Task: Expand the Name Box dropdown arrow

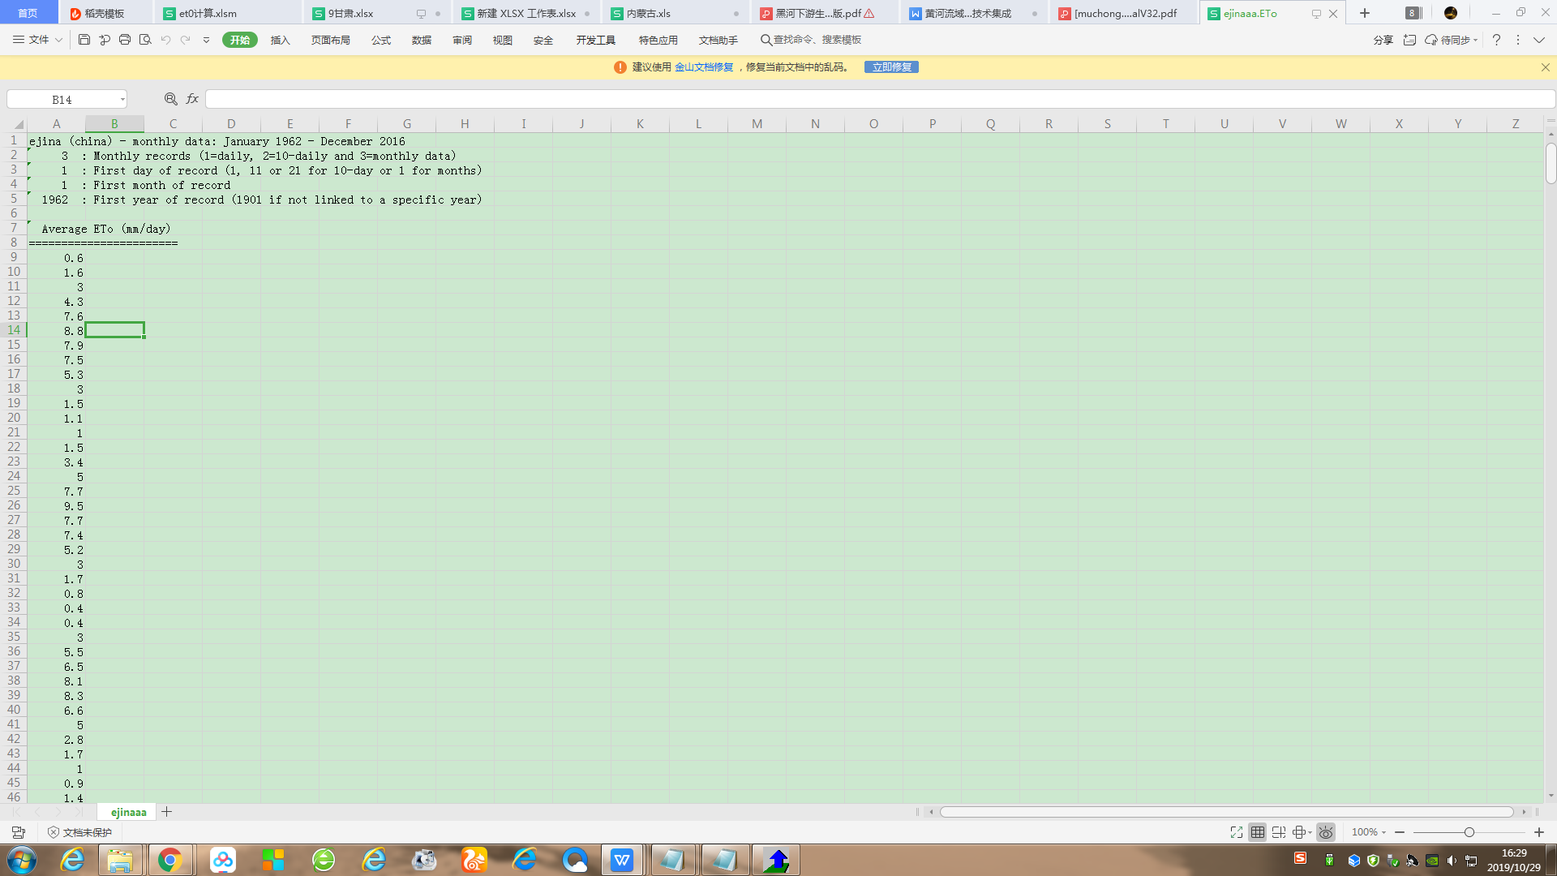Action: [x=122, y=100]
